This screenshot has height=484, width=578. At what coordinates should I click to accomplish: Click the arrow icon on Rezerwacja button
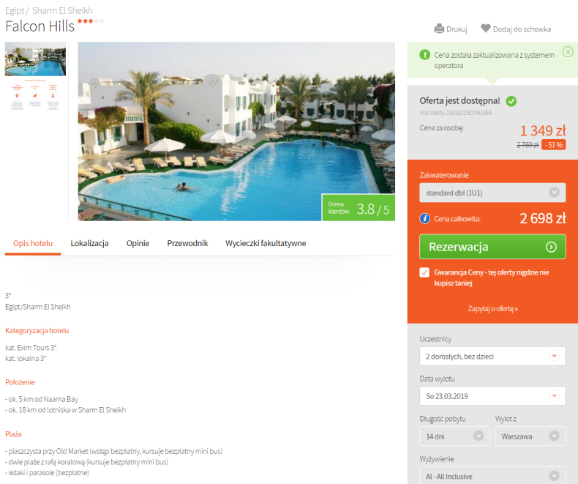[x=551, y=247]
